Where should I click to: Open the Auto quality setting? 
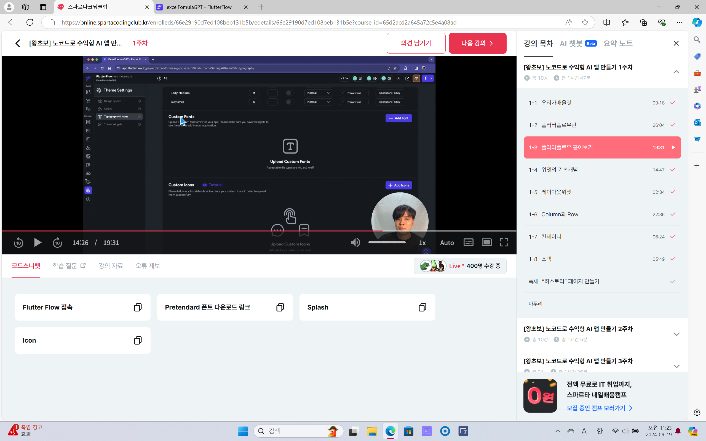447,243
